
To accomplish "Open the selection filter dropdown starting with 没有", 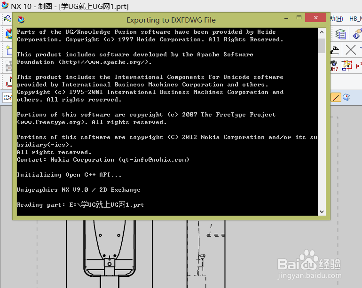I will click(8, 97).
